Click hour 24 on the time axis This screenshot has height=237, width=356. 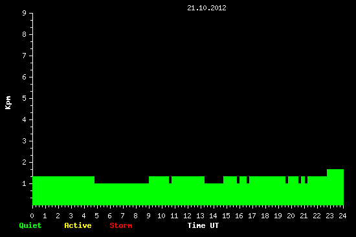(342, 216)
